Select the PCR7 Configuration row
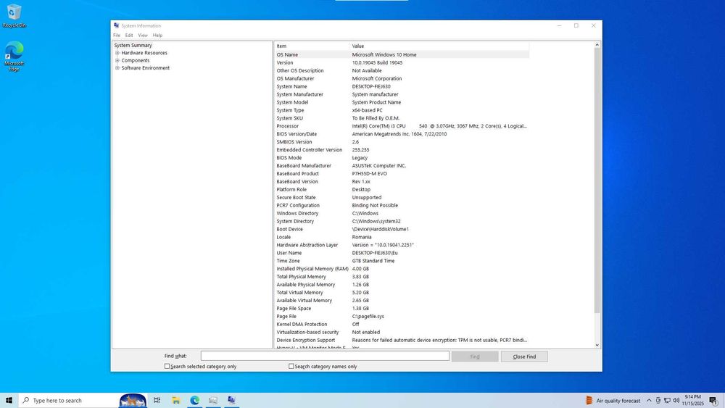 click(402, 205)
